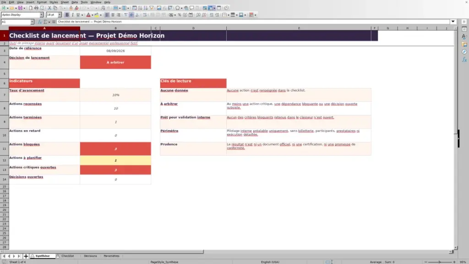Open the Font Color dropdown arrow
Viewport: 469px width, 264px height.
coord(93,15)
